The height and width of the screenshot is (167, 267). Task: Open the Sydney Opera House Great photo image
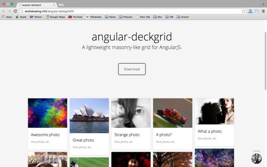point(89,116)
